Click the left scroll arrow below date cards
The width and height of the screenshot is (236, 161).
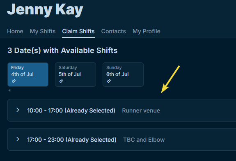click(x=9, y=90)
